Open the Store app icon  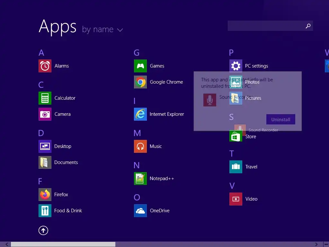click(x=236, y=136)
